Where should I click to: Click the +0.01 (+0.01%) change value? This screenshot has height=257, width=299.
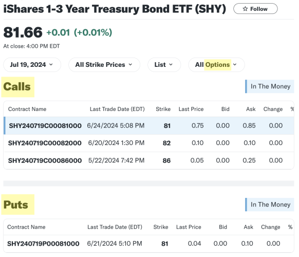79,32
